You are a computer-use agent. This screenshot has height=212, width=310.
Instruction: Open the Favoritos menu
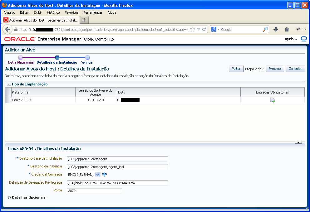[71, 12]
